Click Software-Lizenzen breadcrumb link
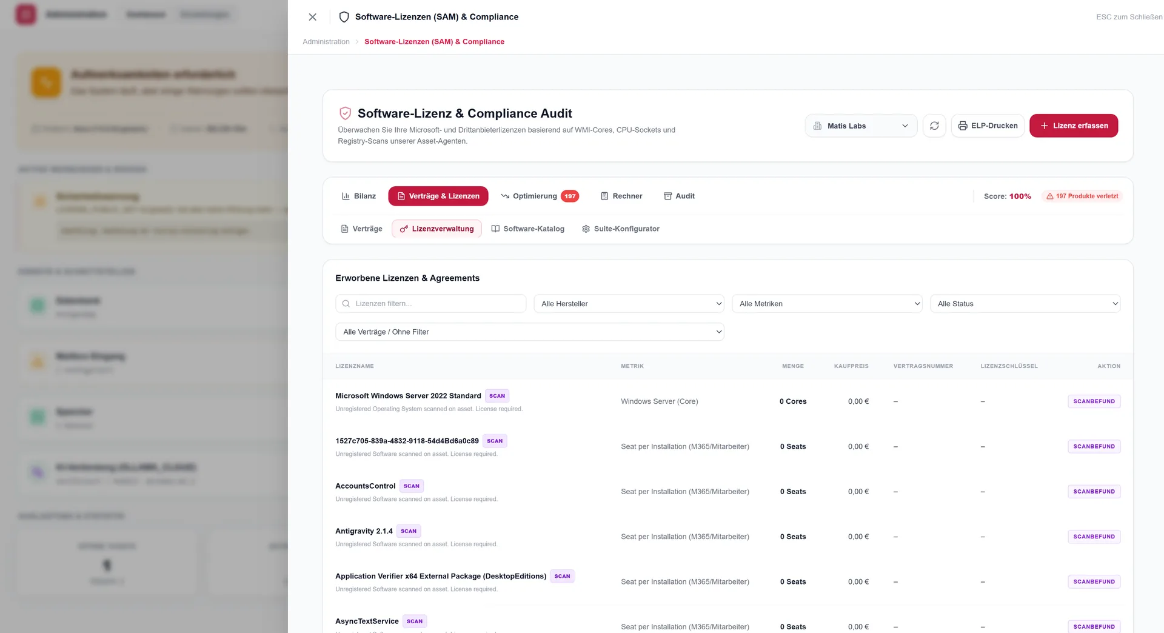Viewport: 1164px width, 633px height. tap(434, 42)
